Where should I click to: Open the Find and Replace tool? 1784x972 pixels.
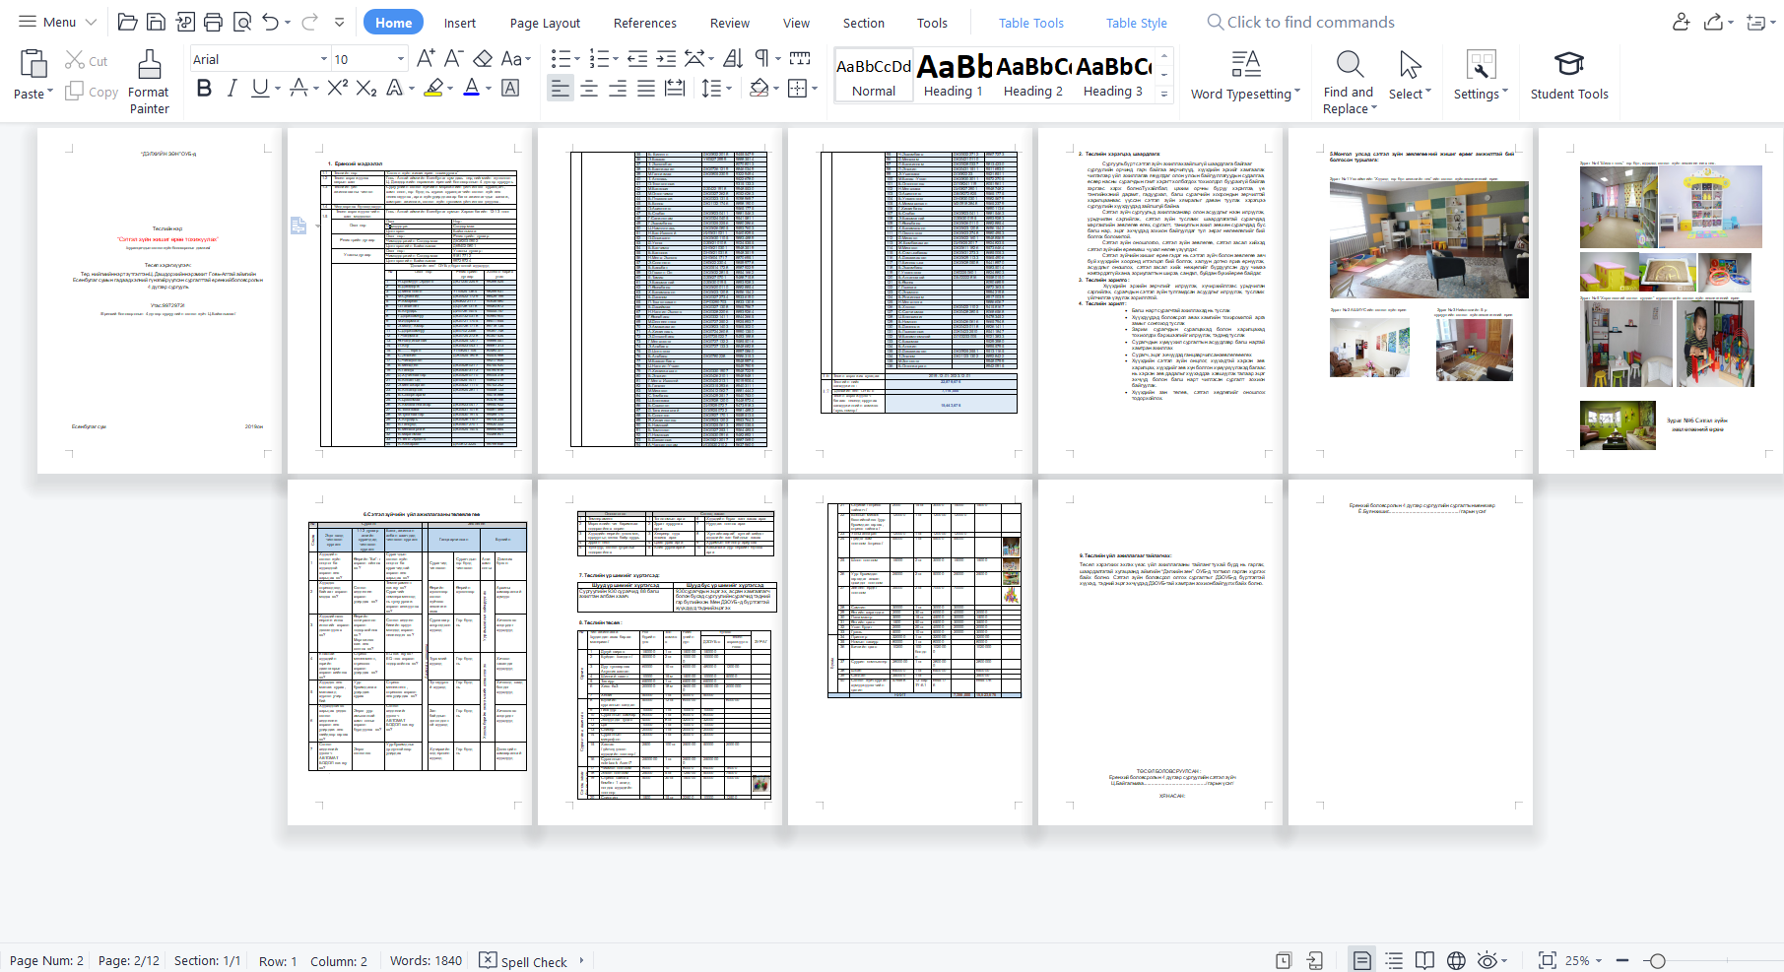coord(1348,79)
